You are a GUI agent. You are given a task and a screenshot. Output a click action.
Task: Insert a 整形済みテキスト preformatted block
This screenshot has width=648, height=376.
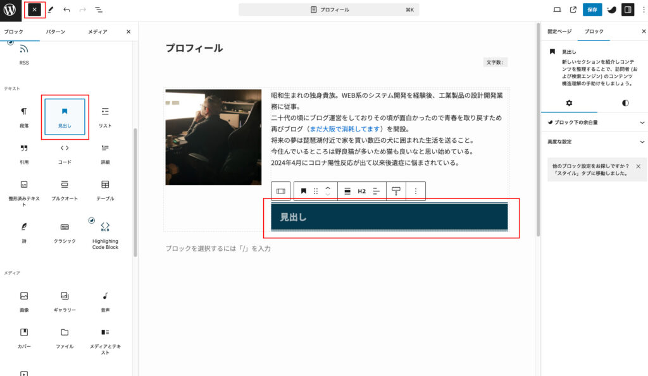(24, 193)
